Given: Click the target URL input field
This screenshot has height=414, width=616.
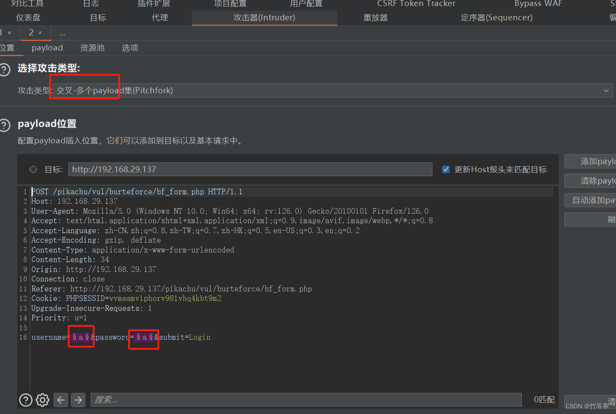Looking at the screenshot, I should coord(250,169).
